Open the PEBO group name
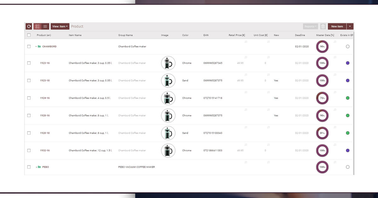 pyautogui.click(x=46, y=167)
